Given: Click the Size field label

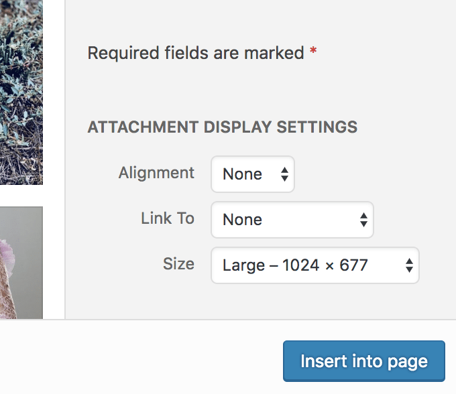Looking at the screenshot, I should click(178, 264).
